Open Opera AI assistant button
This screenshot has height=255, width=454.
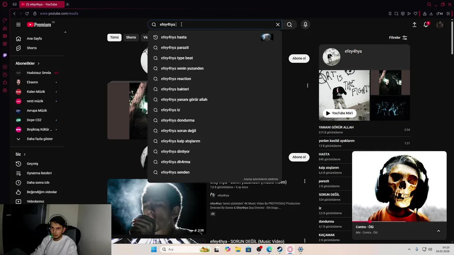[x=440, y=13]
